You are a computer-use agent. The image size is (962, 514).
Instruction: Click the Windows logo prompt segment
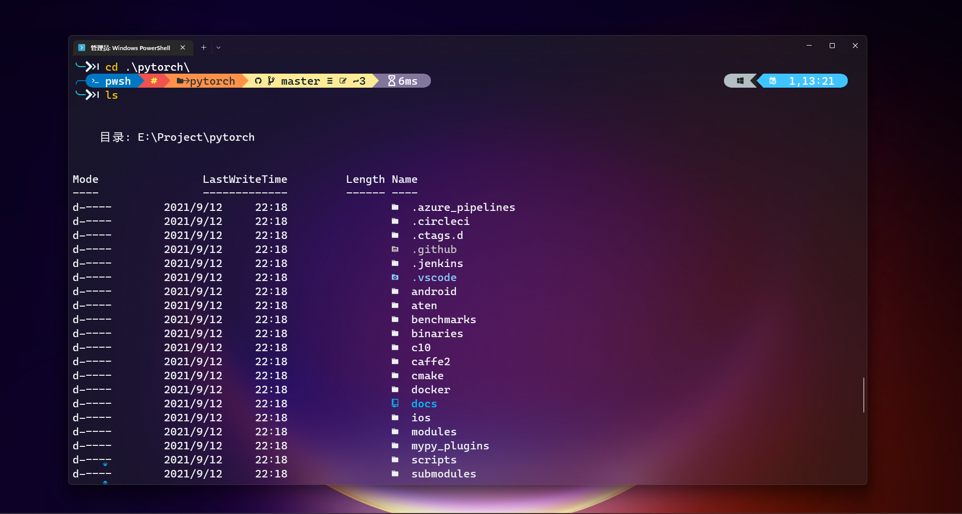[740, 81]
